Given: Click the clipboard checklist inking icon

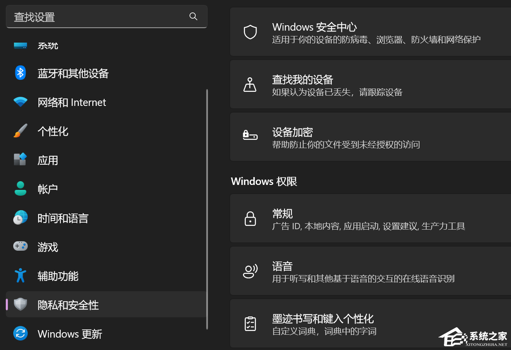Looking at the screenshot, I should (x=250, y=324).
